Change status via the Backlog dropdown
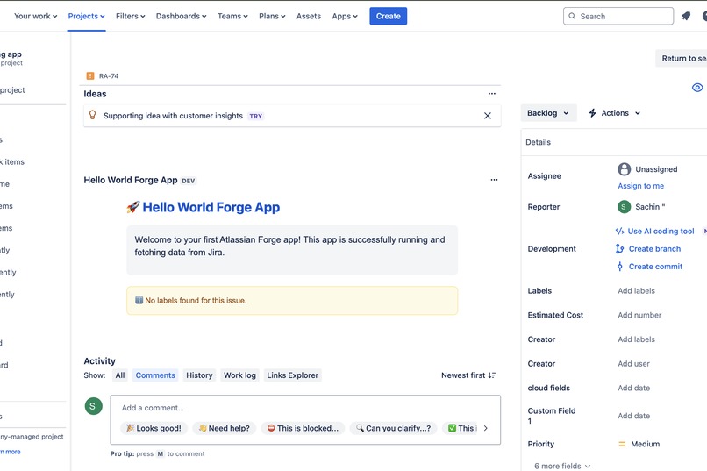Screen dimensions: 707x471 click(548, 113)
